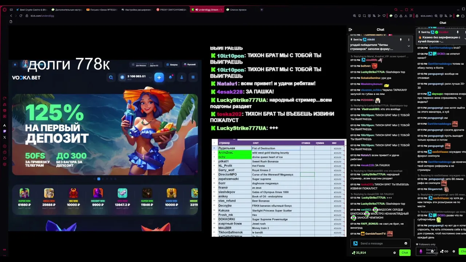Open the send/flow arrow icon in left window
The width and height of the screenshot is (466, 262).
[x=379, y=16]
